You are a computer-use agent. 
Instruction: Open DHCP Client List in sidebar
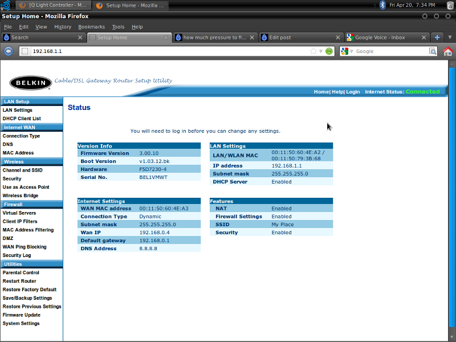(22, 119)
